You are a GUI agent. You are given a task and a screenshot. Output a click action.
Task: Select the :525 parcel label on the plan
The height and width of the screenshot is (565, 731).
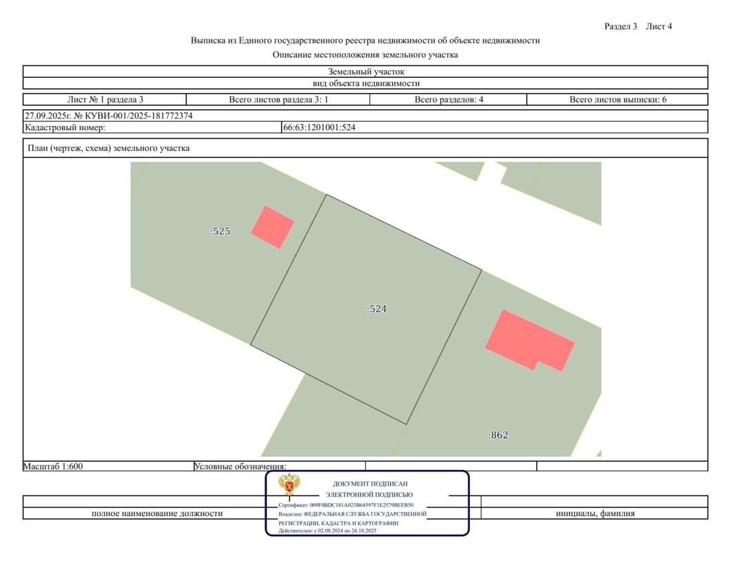coord(220,232)
